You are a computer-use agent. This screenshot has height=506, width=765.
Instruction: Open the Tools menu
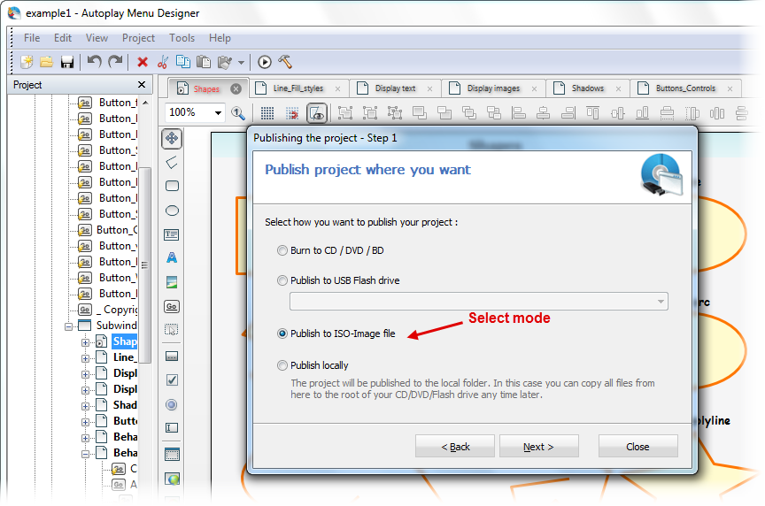(x=182, y=38)
